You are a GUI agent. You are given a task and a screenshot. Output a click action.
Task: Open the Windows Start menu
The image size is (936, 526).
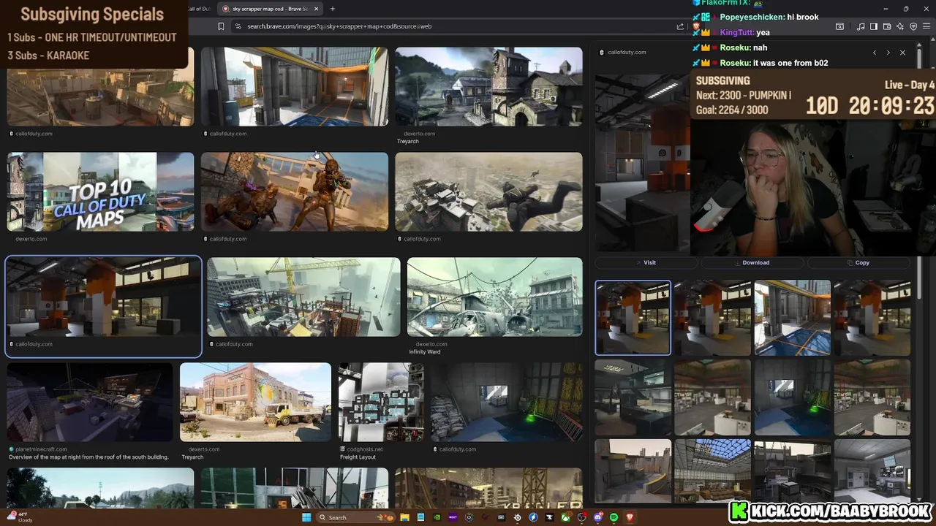pos(306,517)
